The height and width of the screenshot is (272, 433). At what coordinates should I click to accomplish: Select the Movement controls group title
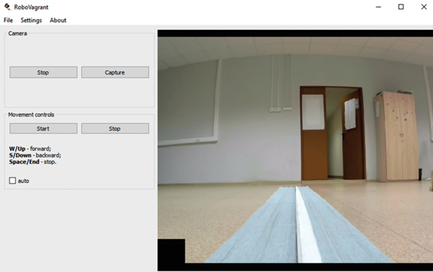point(31,115)
